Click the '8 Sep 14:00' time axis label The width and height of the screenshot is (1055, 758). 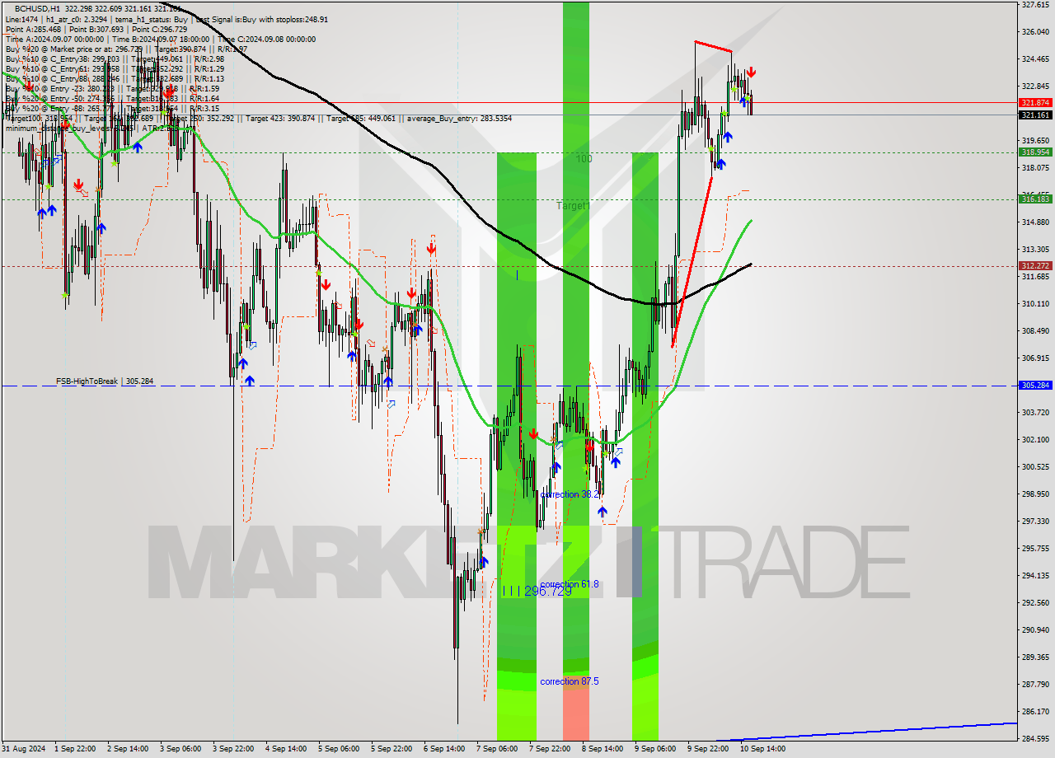pyautogui.click(x=603, y=749)
